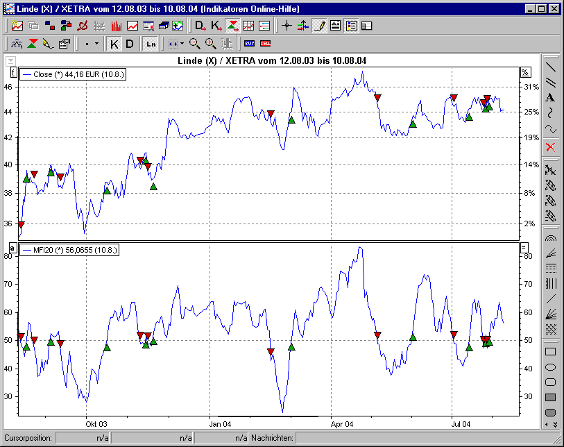The height and width of the screenshot is (447, 564).
Task: Click the red X delete-drawing tool
Action: pyautogui.click(x=552, y=146)
